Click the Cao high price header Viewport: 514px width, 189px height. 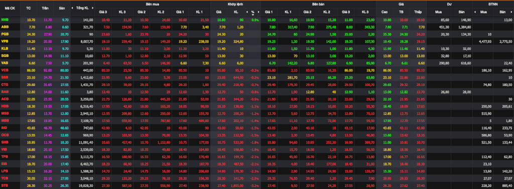[x=384, y=12]
